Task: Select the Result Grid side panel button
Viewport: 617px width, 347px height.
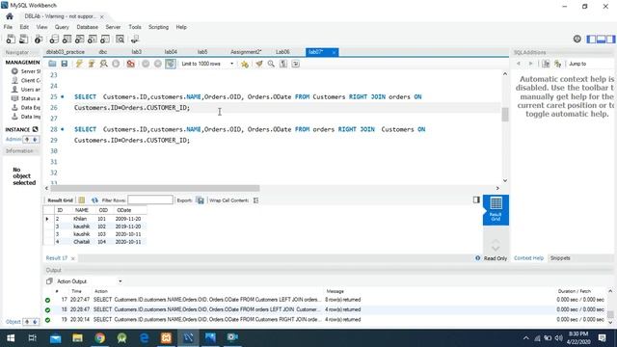Action: click(x=496, y=210)
